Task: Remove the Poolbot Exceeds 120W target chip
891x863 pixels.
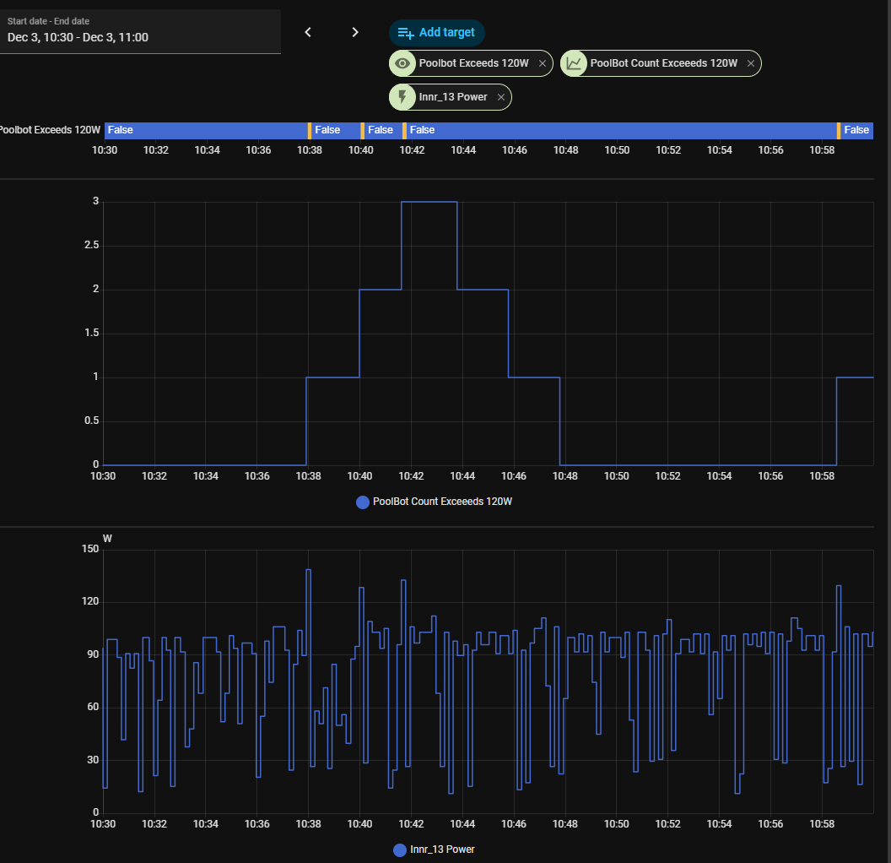Action: pos(542,63)
